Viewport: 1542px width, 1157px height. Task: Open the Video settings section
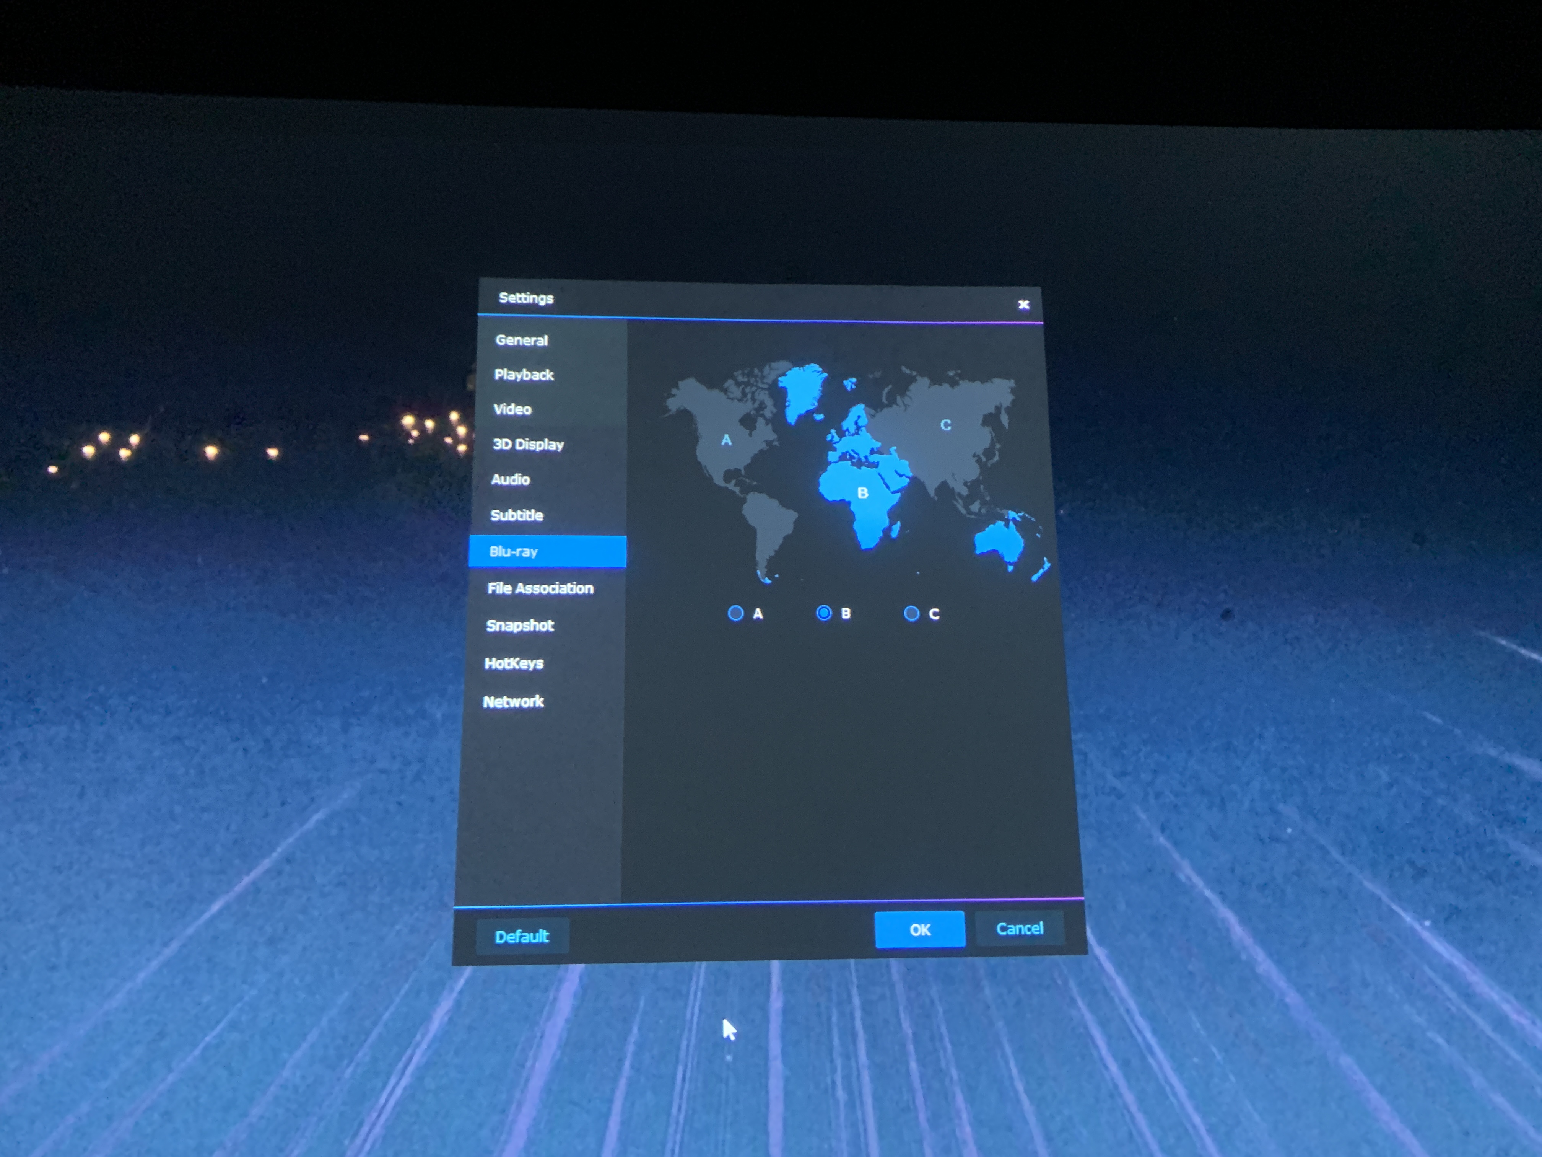point(512,409)
